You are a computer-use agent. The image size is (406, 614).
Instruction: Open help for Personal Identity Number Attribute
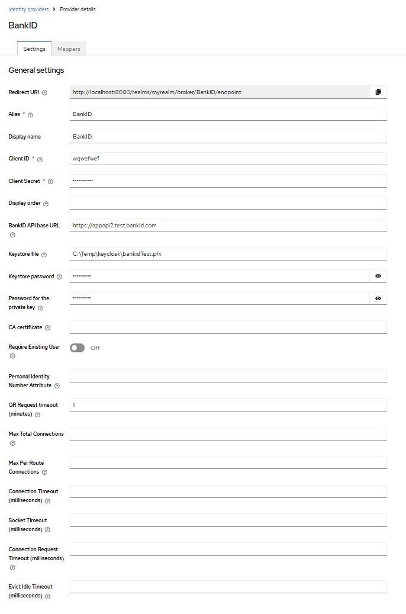click(x=57, y=385)
